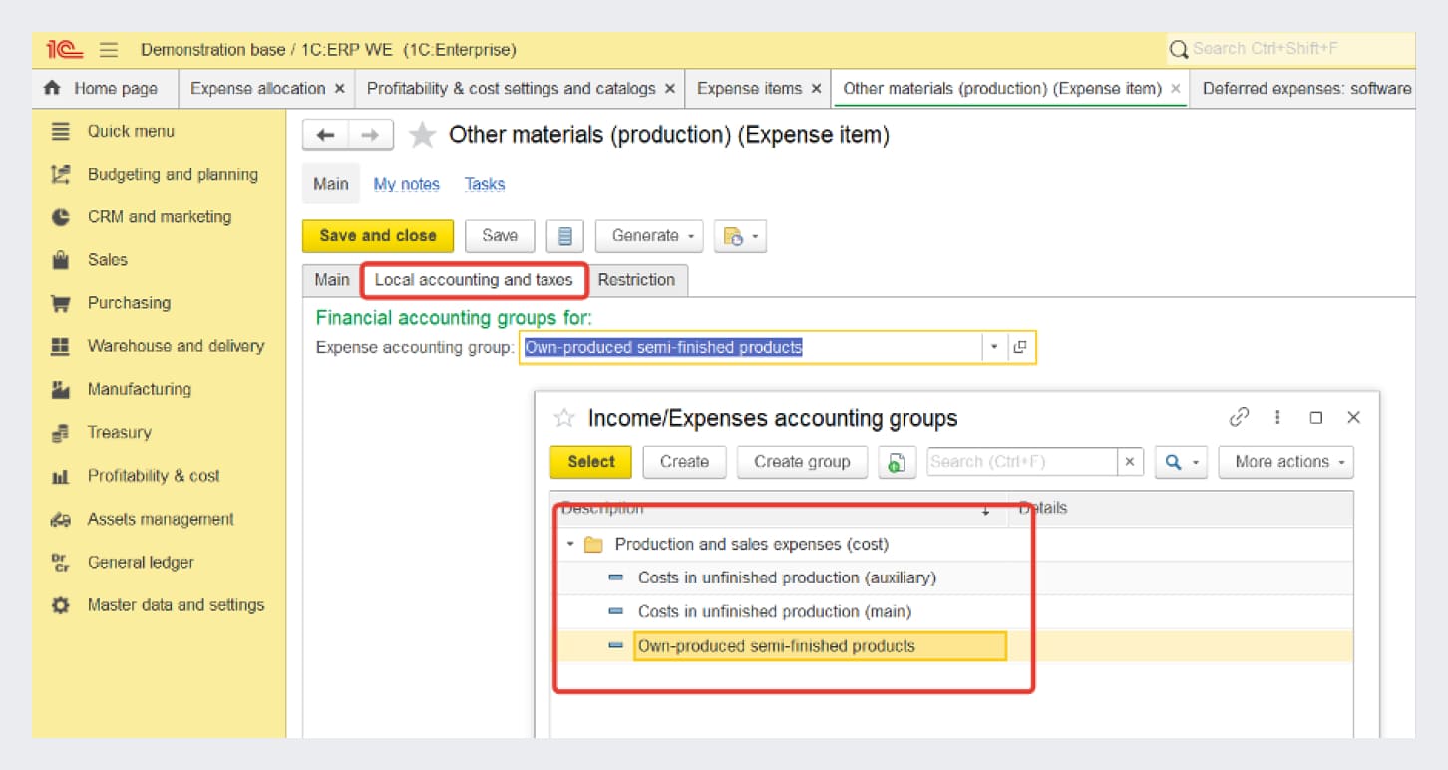Open the Treasury section in the sidebar

tap(119, 432)
